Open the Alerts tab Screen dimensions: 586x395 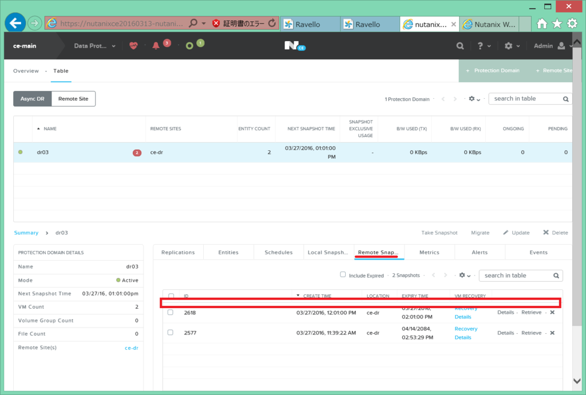480,253
